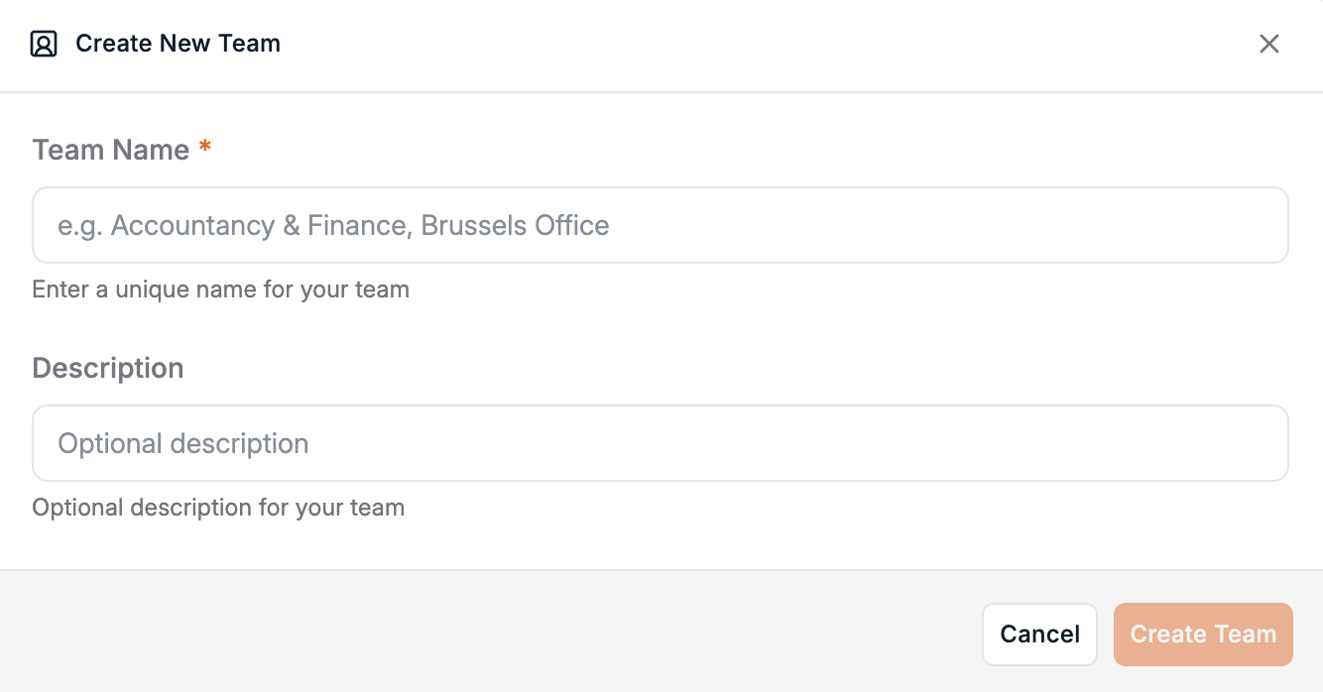The image size is (1323, 692).
Task: Close the Create New Team dialog
Action: tap(1268, 44)
